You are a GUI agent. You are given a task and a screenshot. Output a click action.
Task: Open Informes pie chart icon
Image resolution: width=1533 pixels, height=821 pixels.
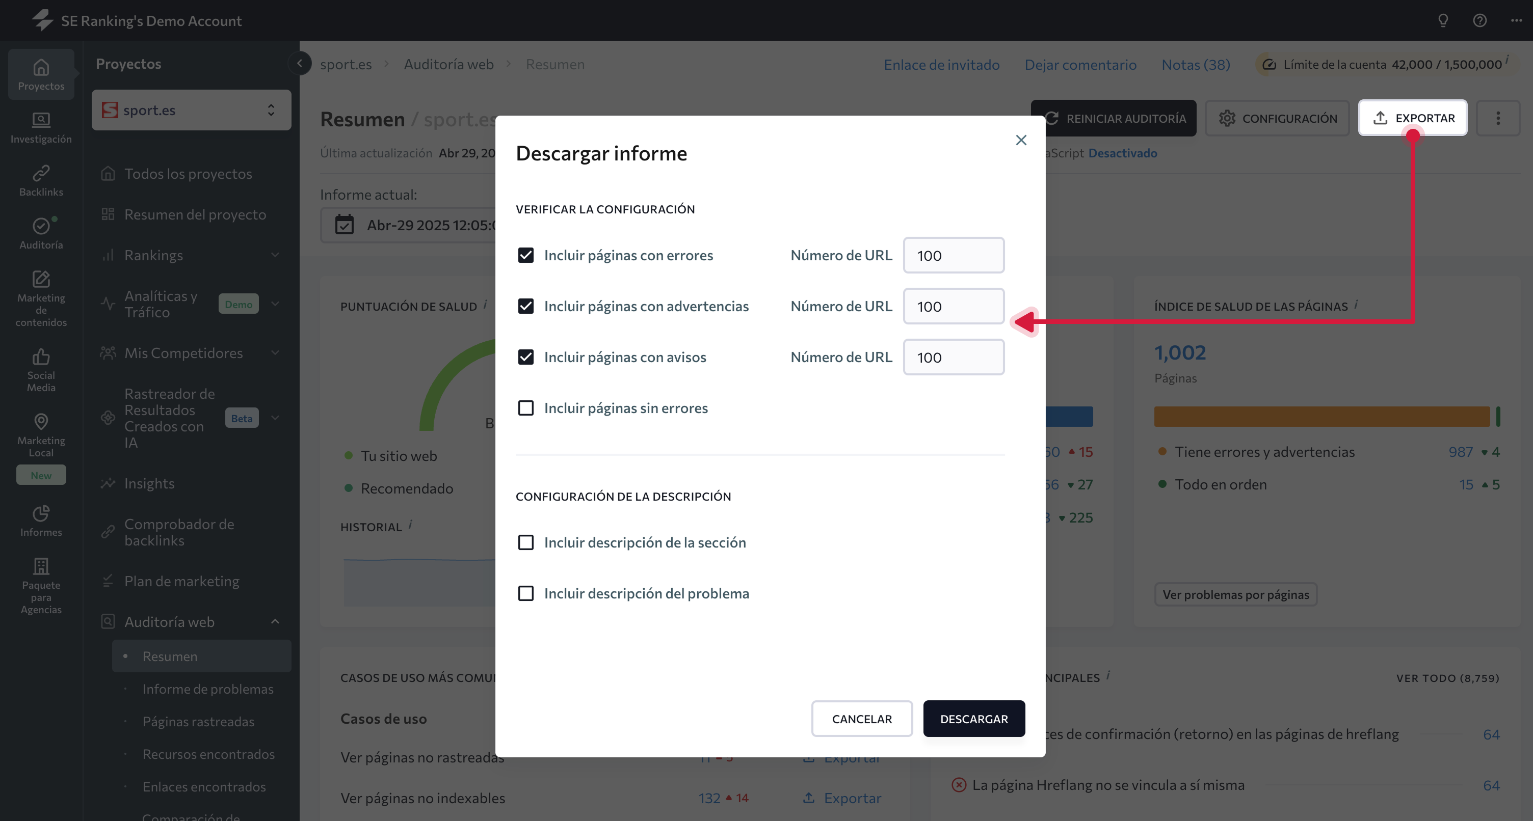(41, 513)
